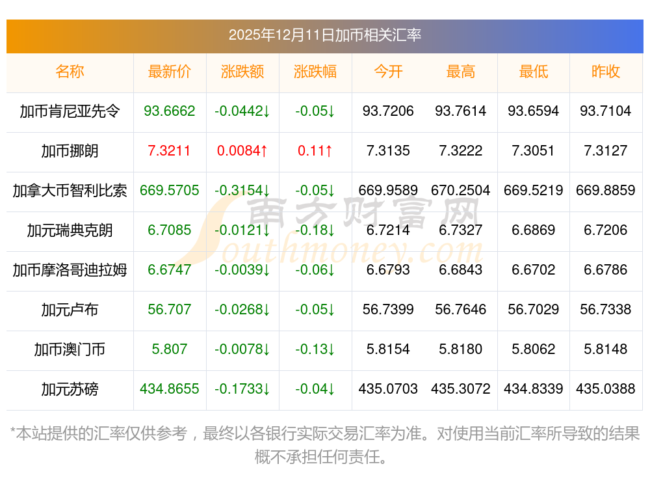The width and height of the screenshot is (650, 477).
Task: Click high value 435.3072
Action: pyautogui.click(x=461, y=388)
